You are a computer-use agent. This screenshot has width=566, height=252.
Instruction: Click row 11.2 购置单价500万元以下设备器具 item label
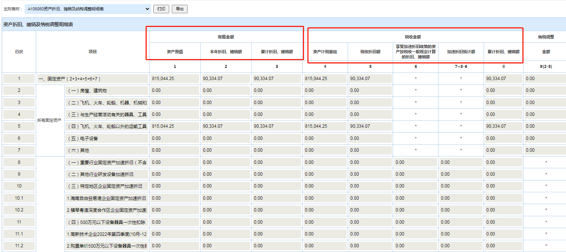[106, 246]
